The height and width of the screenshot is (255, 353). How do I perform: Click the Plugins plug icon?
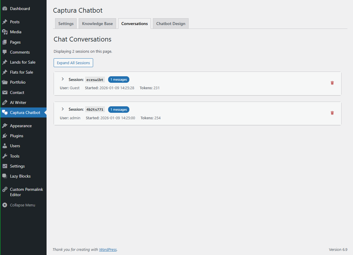5,136
